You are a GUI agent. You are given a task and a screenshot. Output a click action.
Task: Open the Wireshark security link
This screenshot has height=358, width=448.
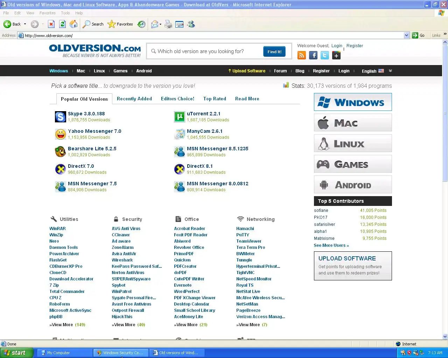click(122, 260)
